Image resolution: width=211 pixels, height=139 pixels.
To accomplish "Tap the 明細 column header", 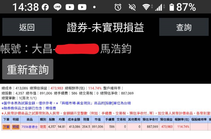I will tap(16, 119).
